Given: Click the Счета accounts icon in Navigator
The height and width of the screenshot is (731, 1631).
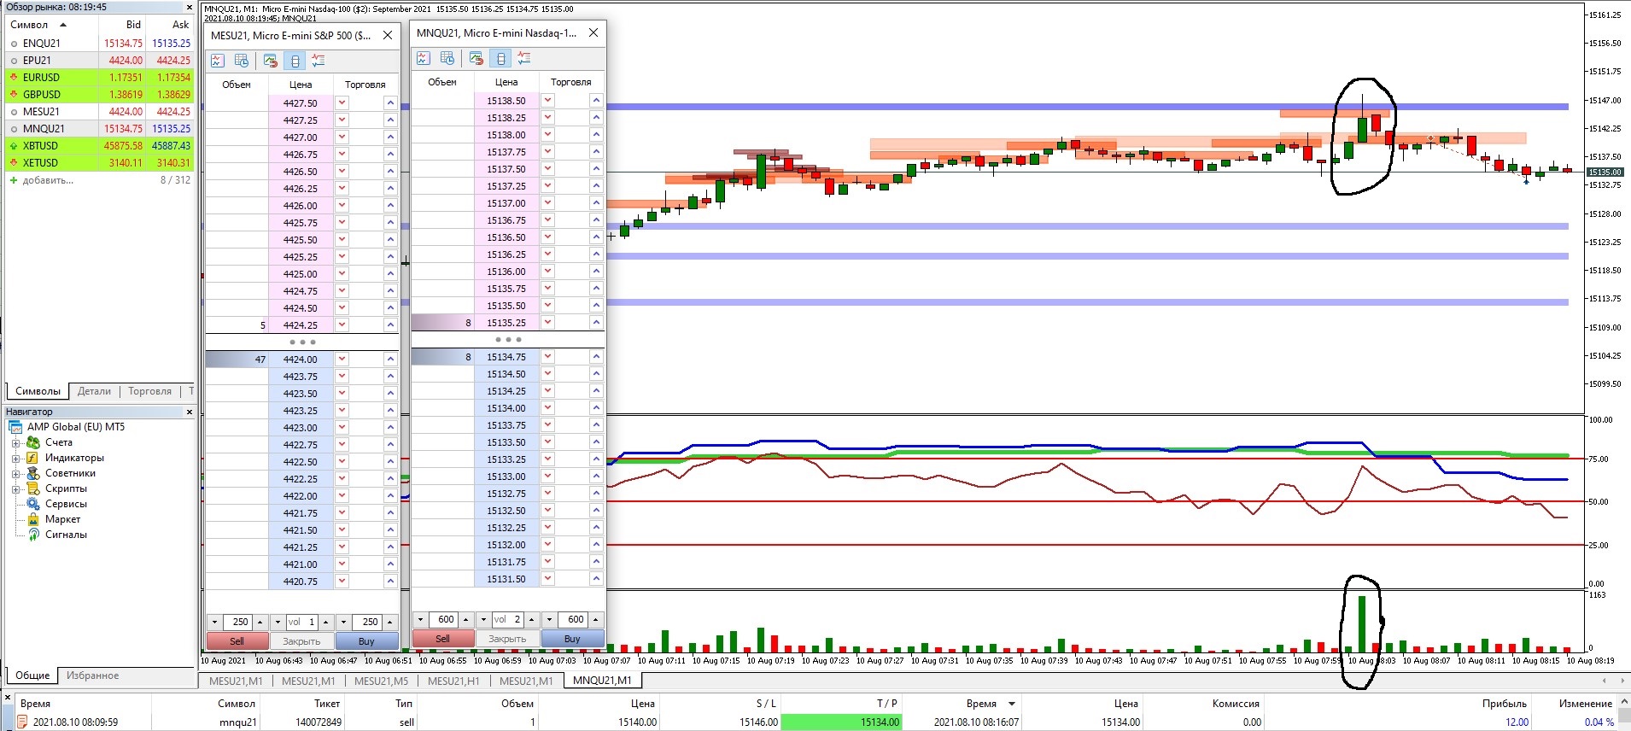Looking at the screenshot, I should [33, 442].
